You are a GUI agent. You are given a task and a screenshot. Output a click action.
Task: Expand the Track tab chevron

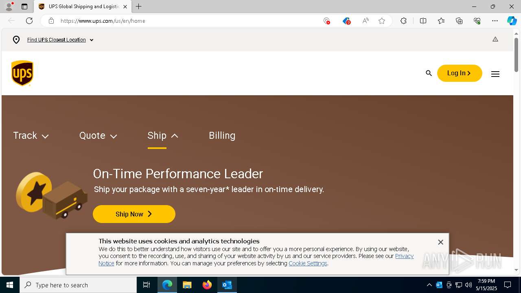[x=45, y=136]
